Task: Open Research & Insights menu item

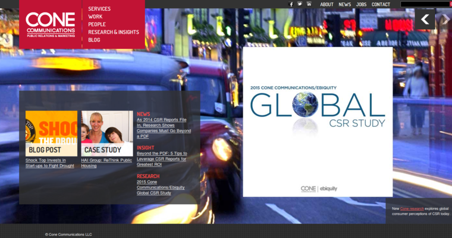Action: point(114,32)
